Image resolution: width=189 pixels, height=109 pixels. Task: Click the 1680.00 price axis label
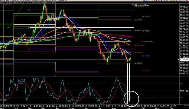point(184,65)
